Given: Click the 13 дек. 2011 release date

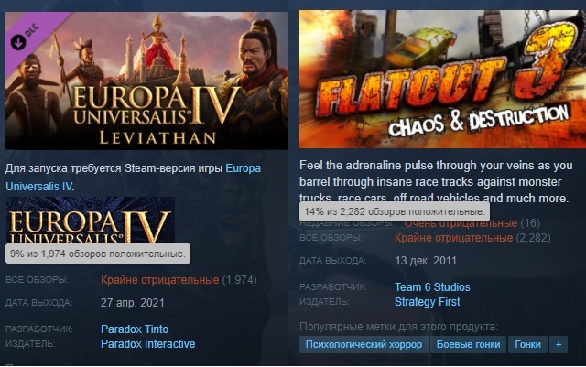Looking at the screenshot, I should coord(426,261).
